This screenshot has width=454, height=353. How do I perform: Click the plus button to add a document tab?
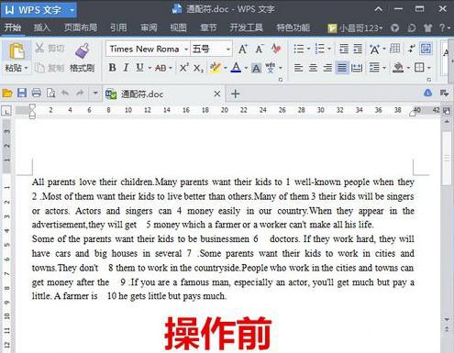coord(235,94)
